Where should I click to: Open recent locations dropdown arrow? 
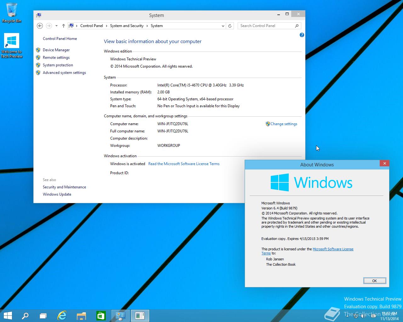56,26
